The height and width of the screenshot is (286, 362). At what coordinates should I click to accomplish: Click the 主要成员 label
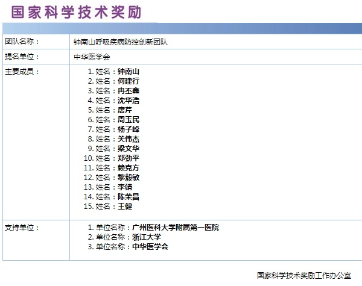[22, 72]
